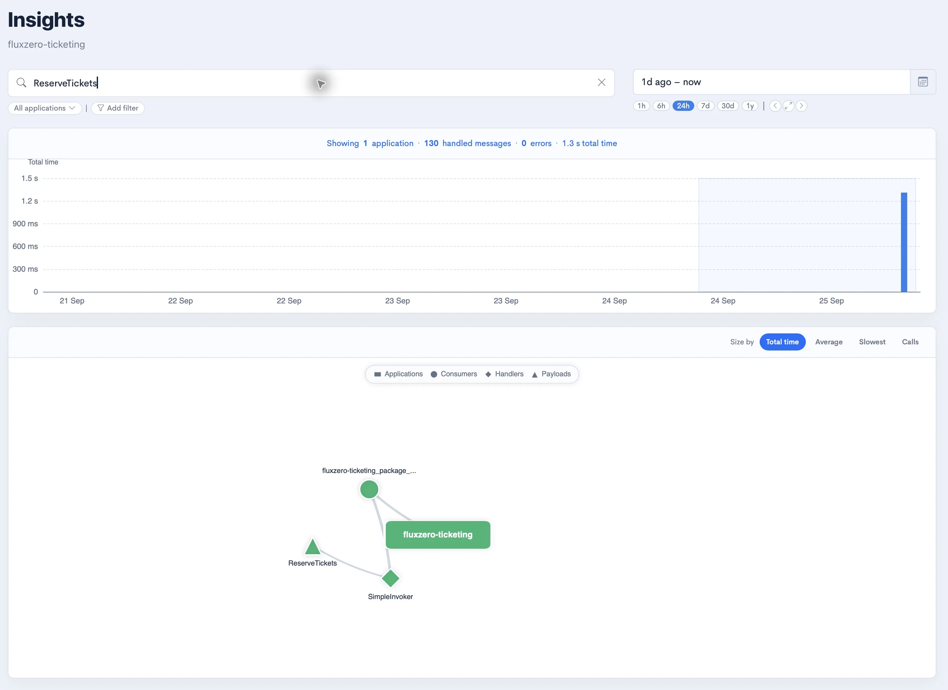This screenshot has height=690, width=948.
Task: Select the fluxzero-ticketing_package consumer circle node
Action: tap(369, 489)
